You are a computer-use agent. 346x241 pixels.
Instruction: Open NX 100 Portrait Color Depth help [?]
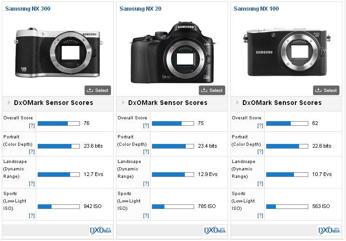[x=260, y=152]
